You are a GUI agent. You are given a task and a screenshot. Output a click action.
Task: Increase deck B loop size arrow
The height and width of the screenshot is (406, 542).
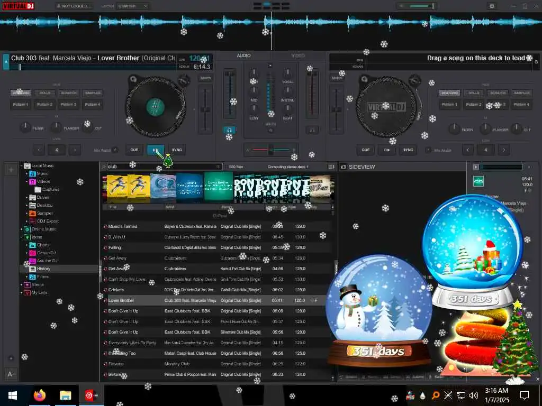(x=504, y=150)
